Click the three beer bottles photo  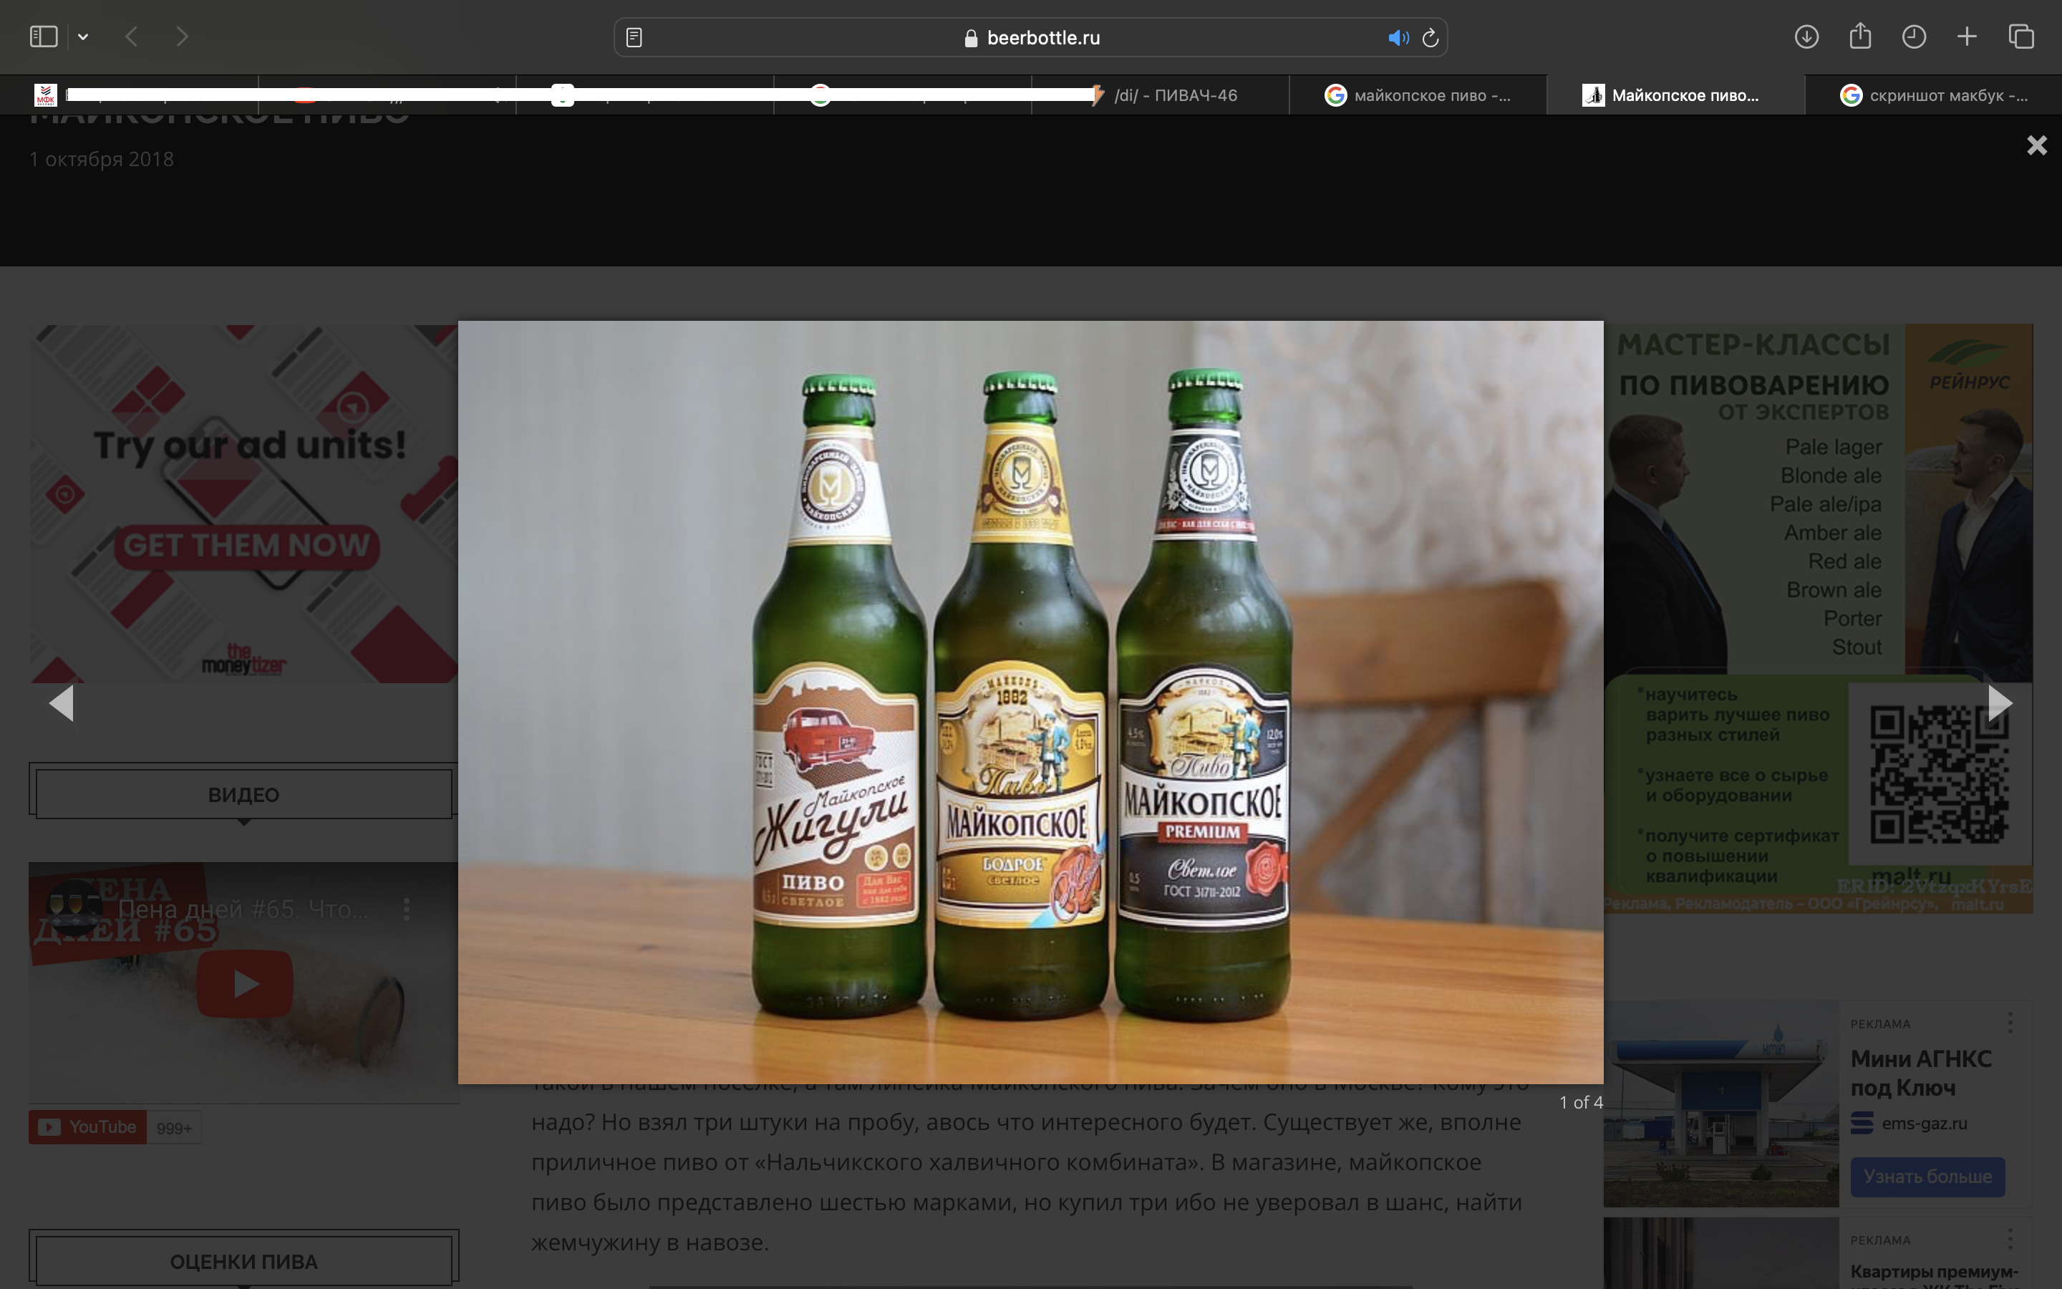click(x=1030, y=702)
